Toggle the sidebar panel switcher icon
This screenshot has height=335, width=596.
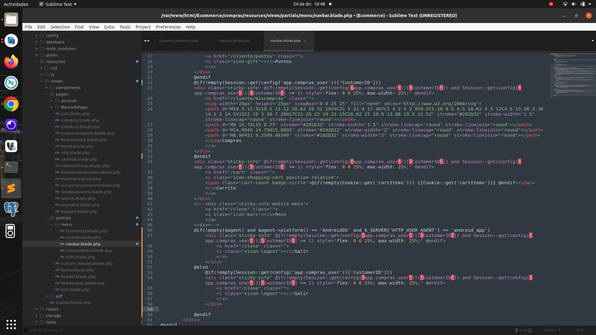[x=27, y=330]
